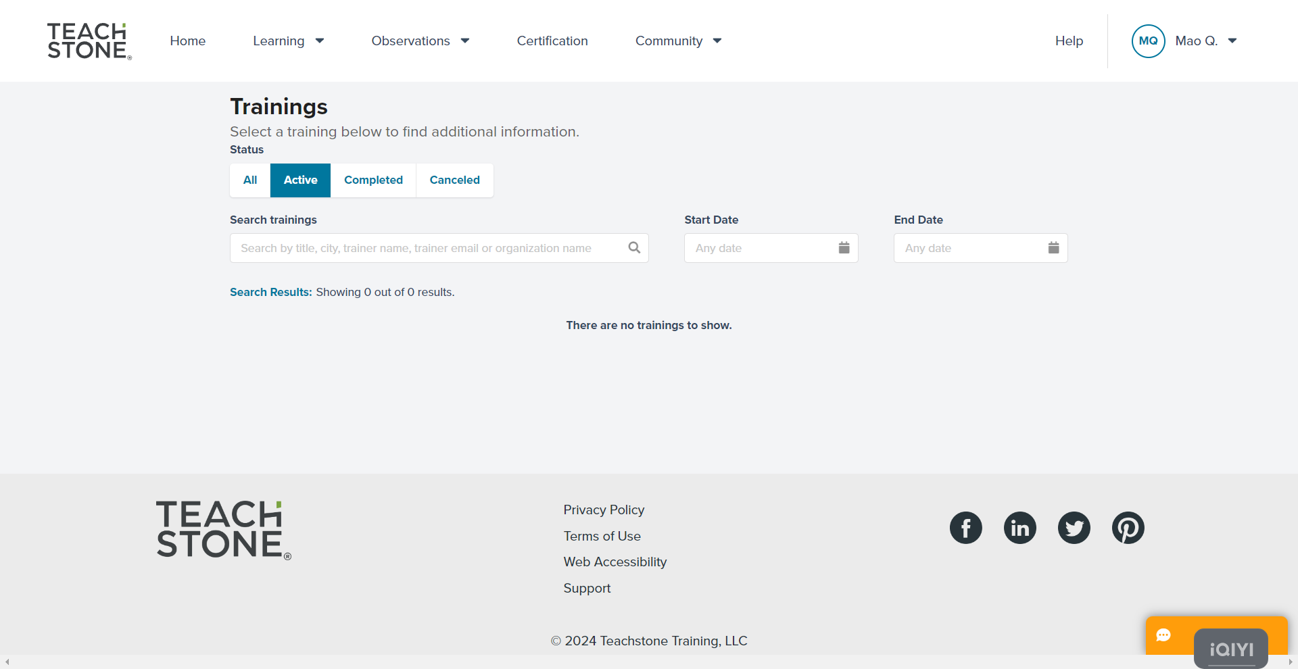Open the Privacy Policy link

604,510
